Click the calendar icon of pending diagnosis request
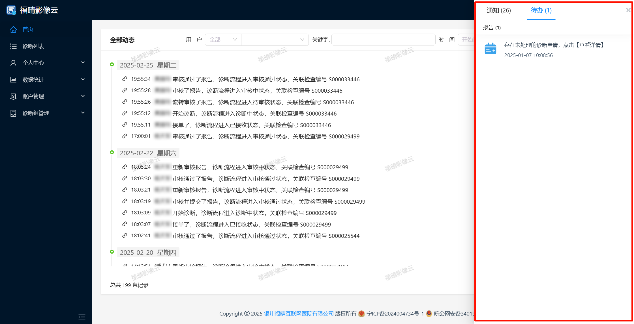This screenshot has width=634, height=324. [x=490, y=49]
